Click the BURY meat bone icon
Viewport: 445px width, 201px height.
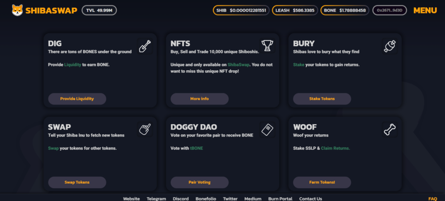[390, 46]
